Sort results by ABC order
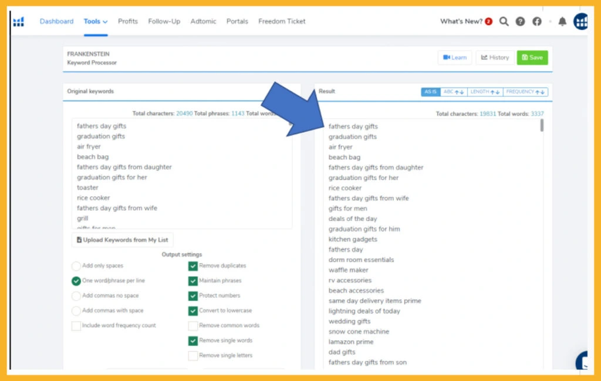The width and height of the screenshot is (601, 381). click(x=454, y=92)
